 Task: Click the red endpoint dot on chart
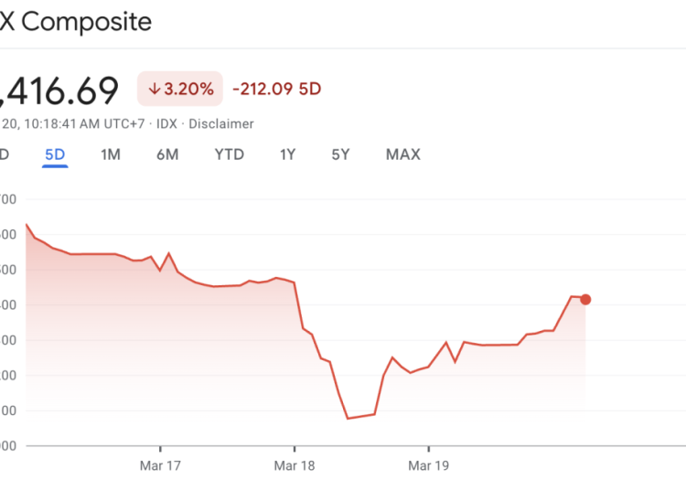pyautogui.click(x=585, y=299)
